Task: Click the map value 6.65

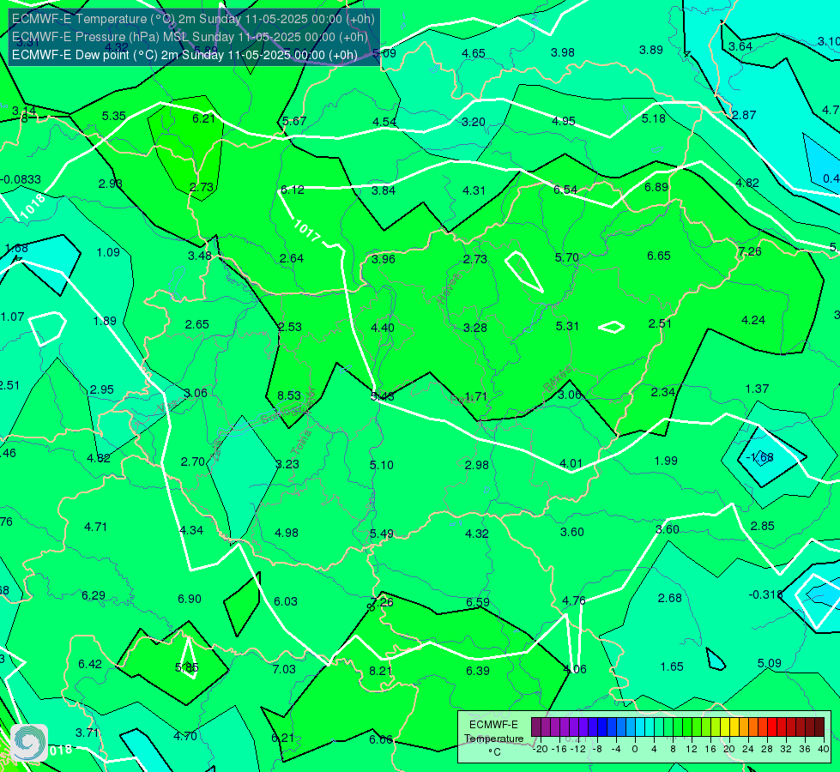Action: [659, 256]
